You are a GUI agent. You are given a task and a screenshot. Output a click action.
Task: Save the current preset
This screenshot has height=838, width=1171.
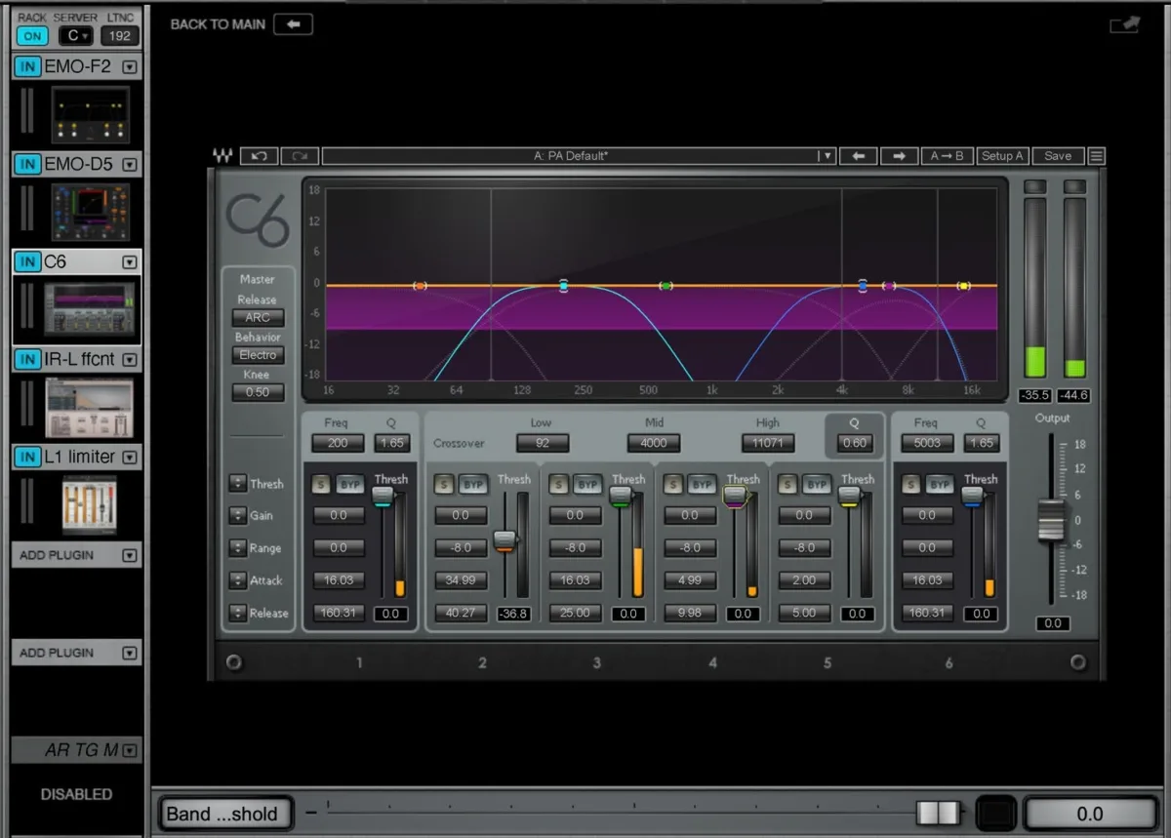click(1058, 155)
